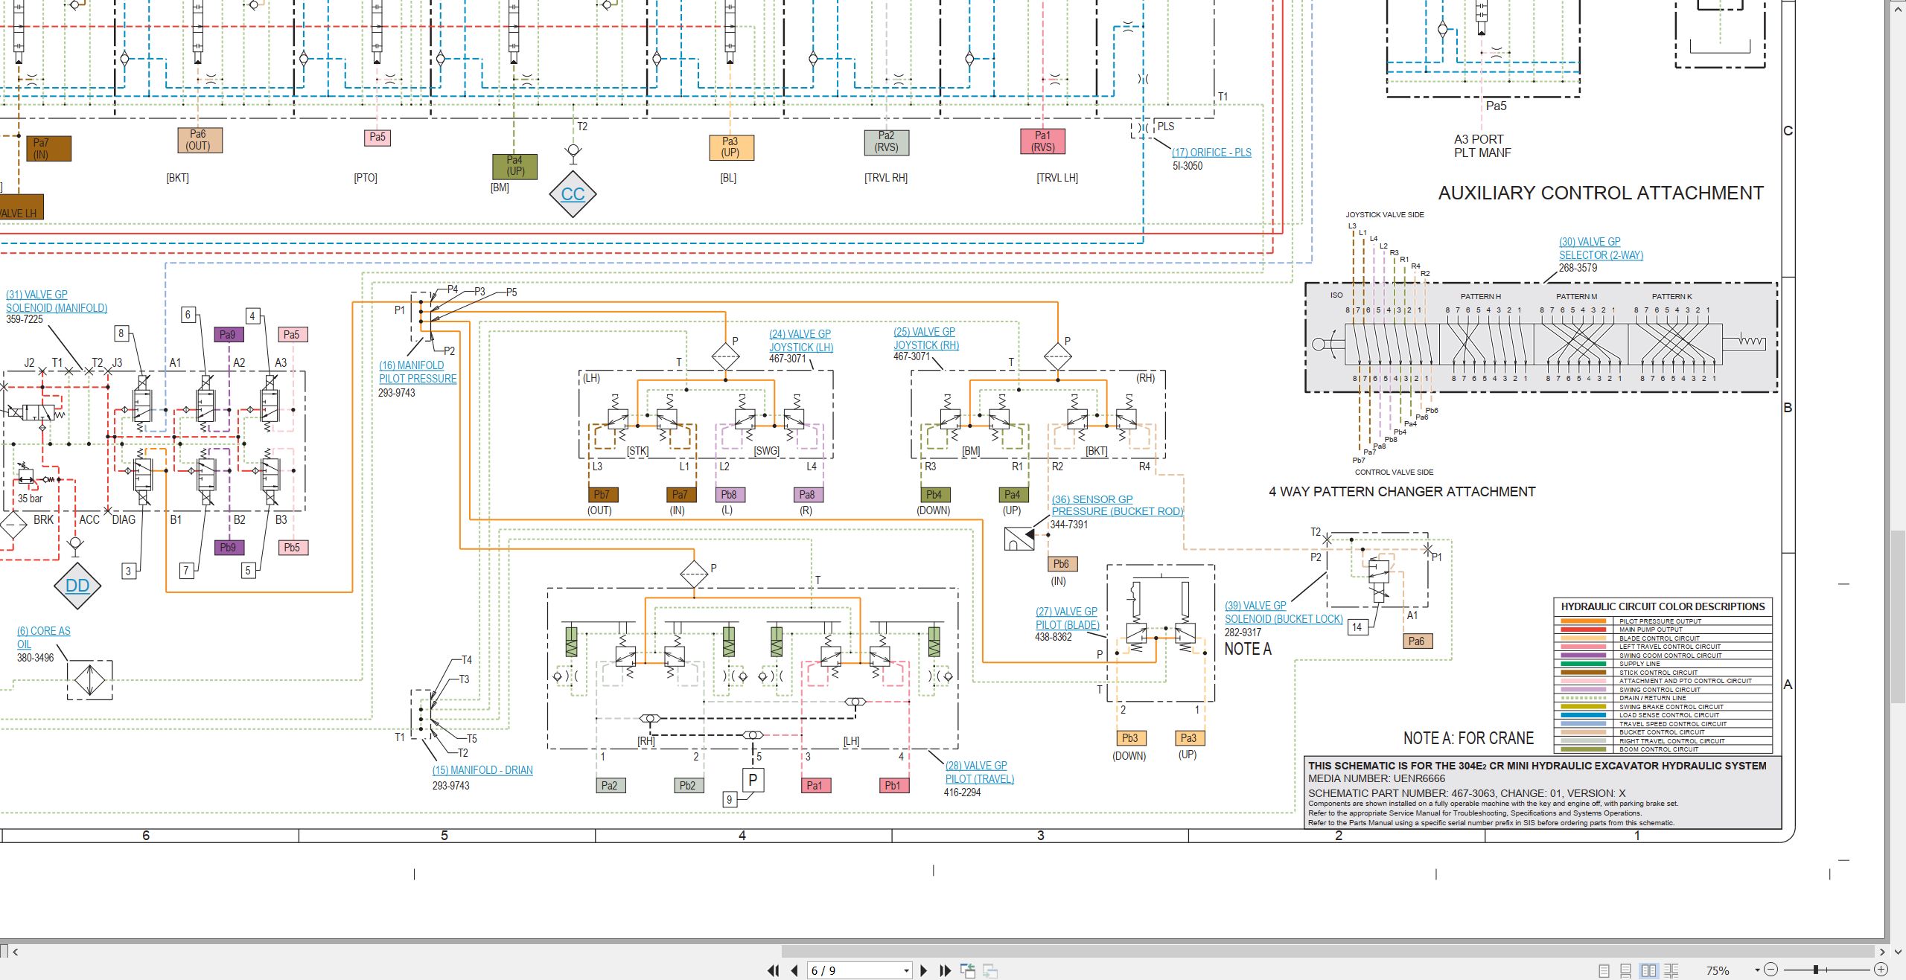Click the Pb4 (DOWN) boom port label

[x=934, y=495]
